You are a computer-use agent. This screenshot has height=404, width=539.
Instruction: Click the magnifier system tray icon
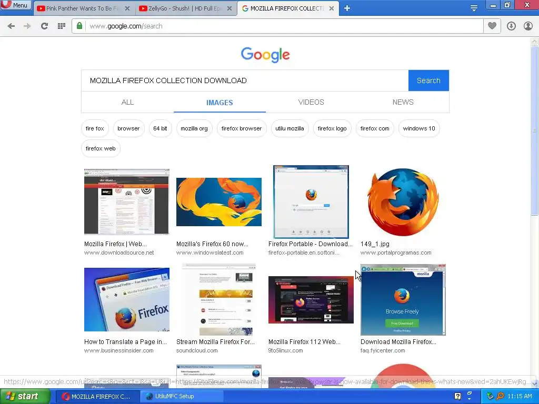coord(501,396)
